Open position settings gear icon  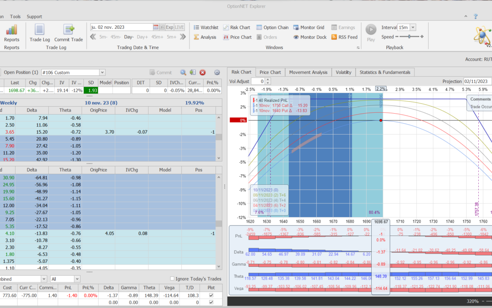(x=217, y=72)
